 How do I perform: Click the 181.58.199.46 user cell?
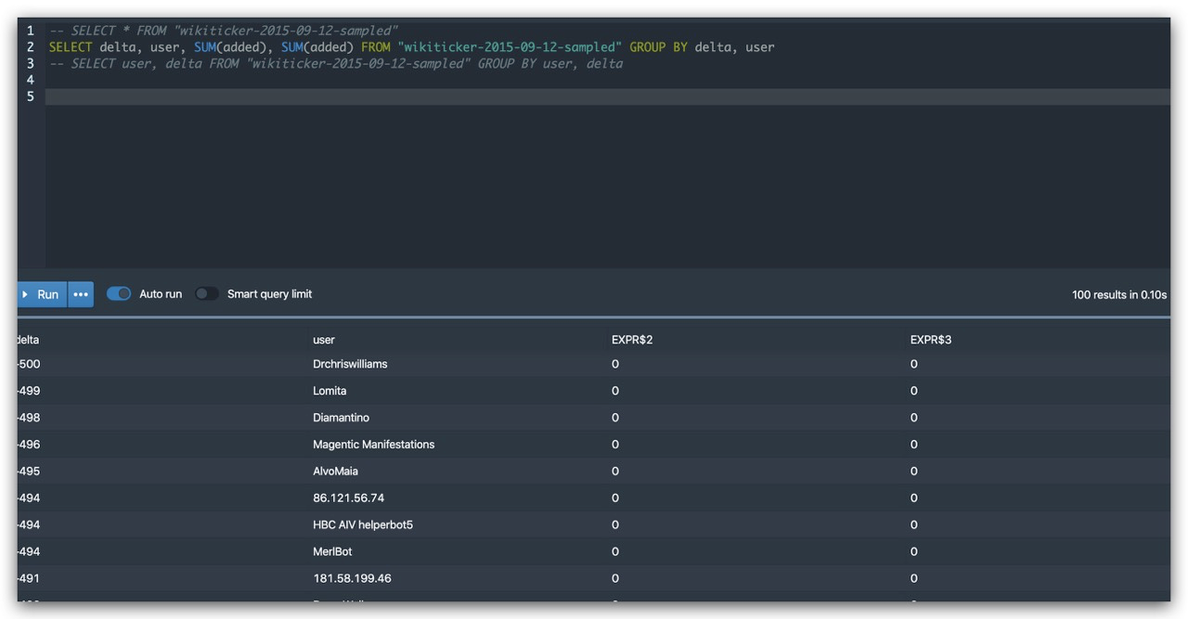point(352,579)
